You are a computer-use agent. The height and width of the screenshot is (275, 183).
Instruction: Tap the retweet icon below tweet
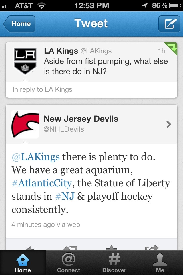tap(71, 247)
